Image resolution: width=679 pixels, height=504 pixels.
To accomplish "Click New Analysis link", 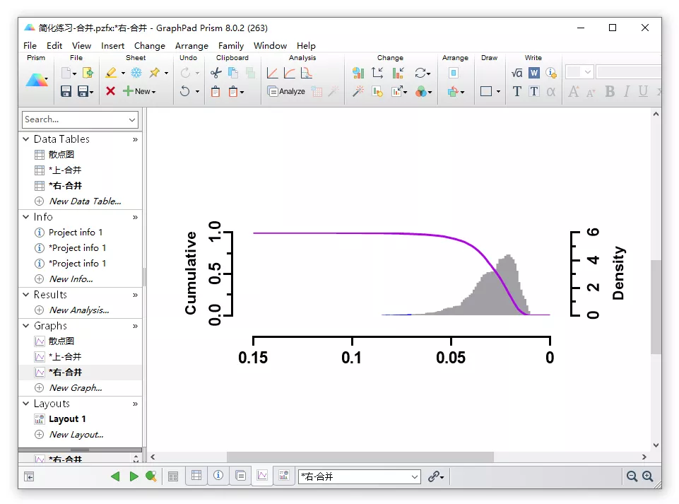I will 79,310.
